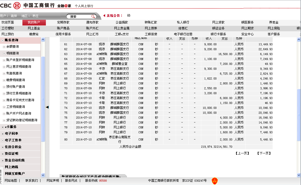Open 利息税查询 item
Image resolution: width=301 pixels, height=185 pixels.
point(14,73)
